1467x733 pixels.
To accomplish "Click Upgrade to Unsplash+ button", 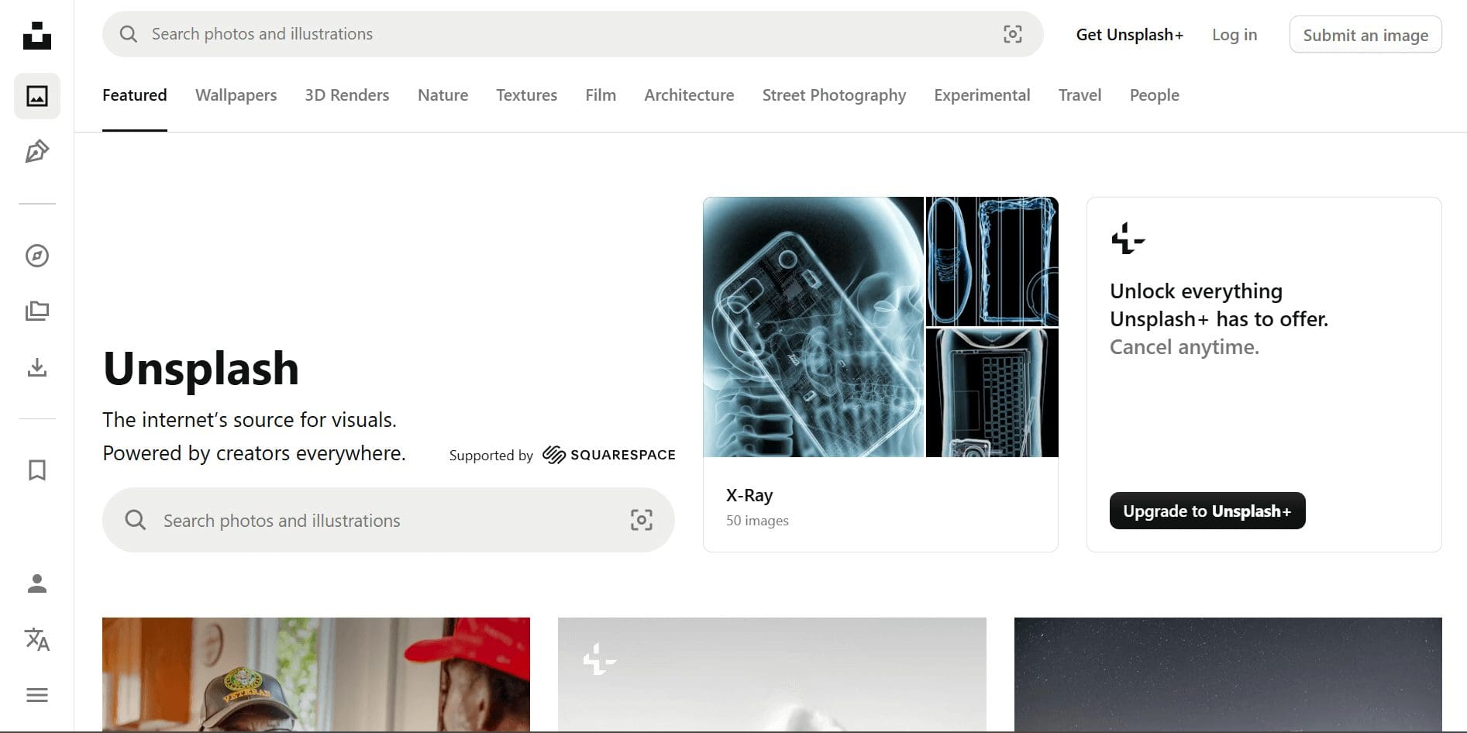I will (1207, 511).
